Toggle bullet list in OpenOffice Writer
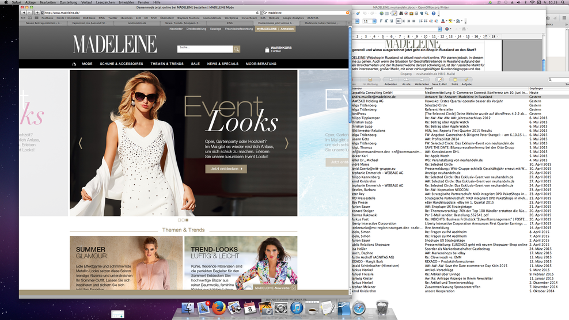569x320 pixels. (x=426, y=21)
